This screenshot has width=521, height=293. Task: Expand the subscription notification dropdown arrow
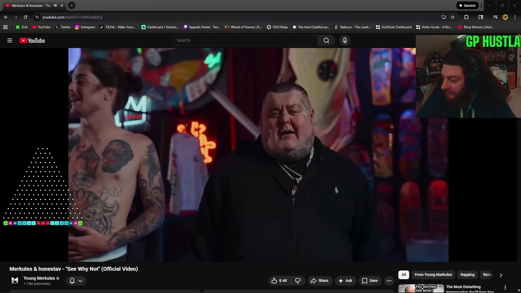[x=80, y=281]
